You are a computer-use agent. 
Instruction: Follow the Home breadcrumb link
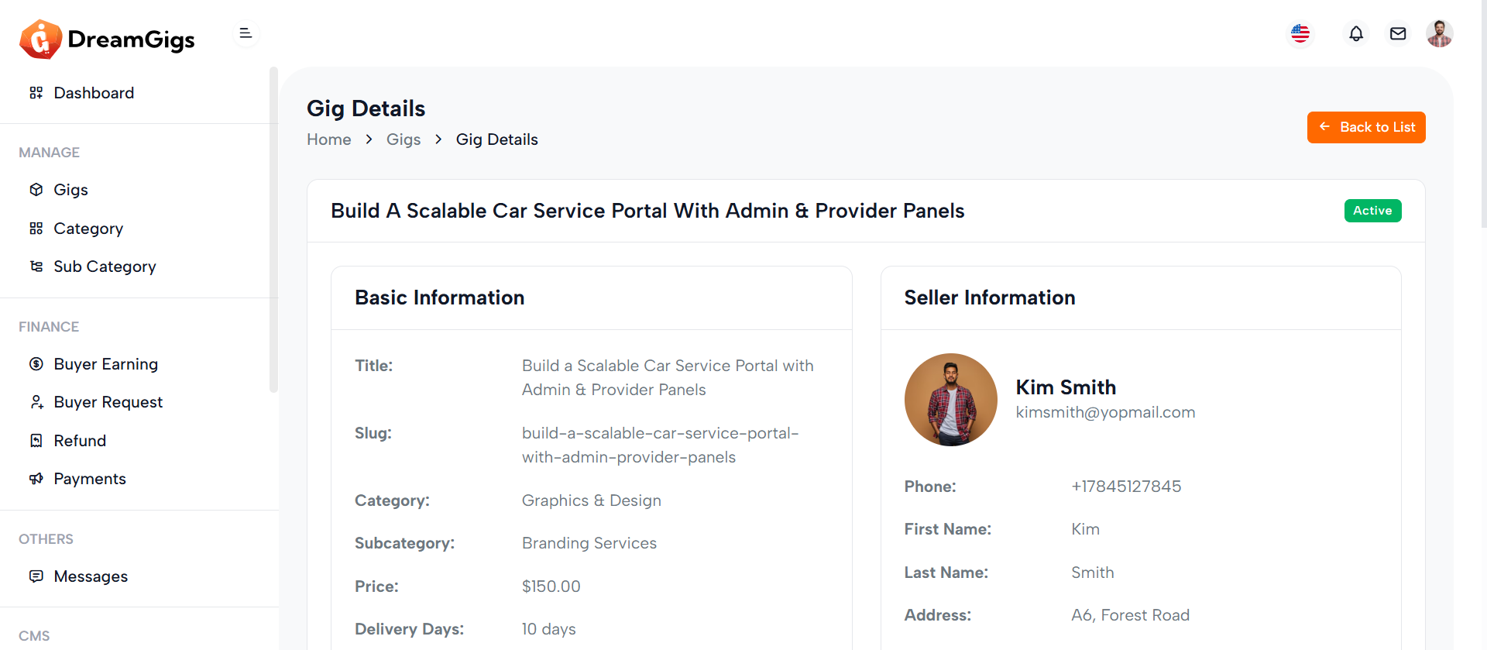coord(329,139)
